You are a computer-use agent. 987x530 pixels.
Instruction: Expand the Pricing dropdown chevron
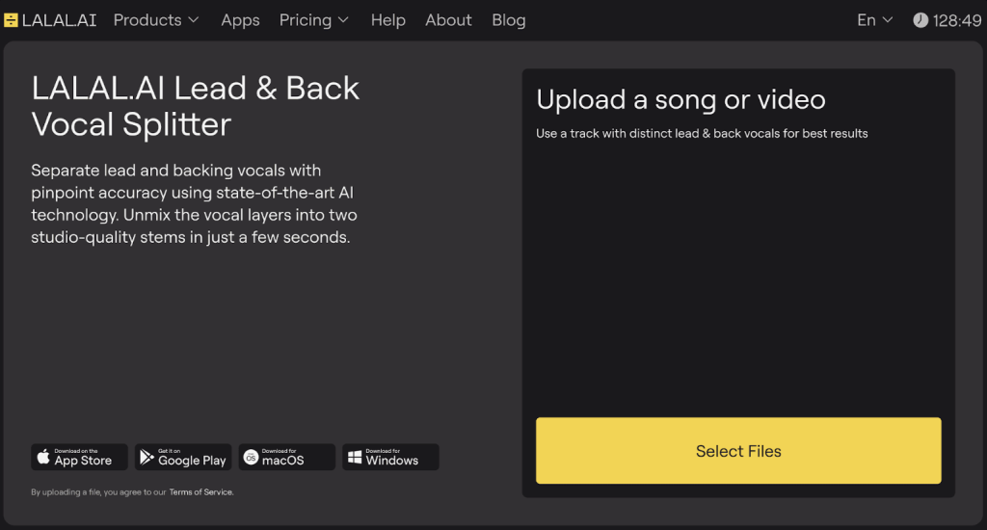tap(343, 20)
